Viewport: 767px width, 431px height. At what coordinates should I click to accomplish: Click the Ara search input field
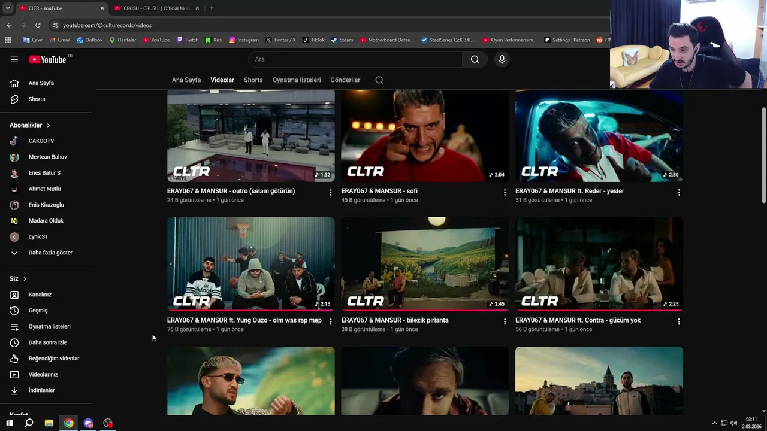(x=355, y=59)
